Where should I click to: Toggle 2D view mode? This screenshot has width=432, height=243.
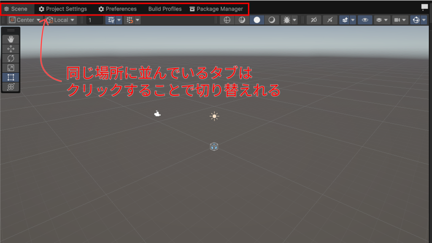(x=313, y=20)
